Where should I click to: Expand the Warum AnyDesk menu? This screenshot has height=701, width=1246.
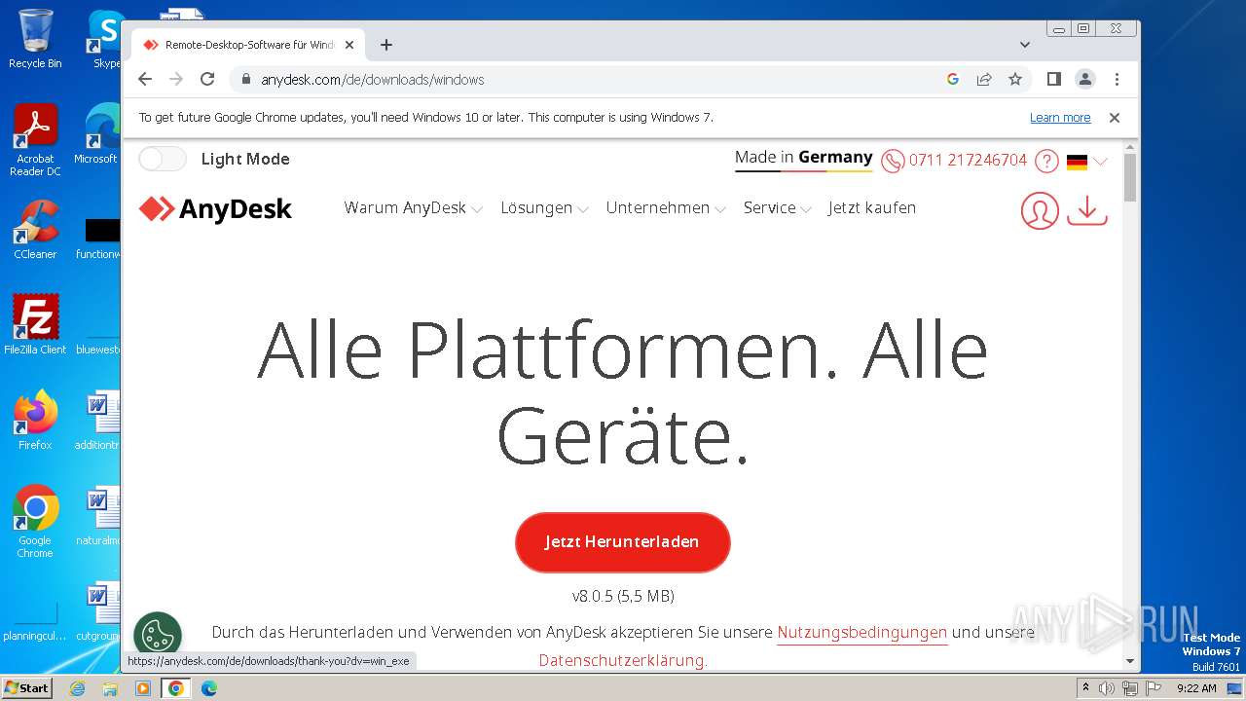click(413, 208)
